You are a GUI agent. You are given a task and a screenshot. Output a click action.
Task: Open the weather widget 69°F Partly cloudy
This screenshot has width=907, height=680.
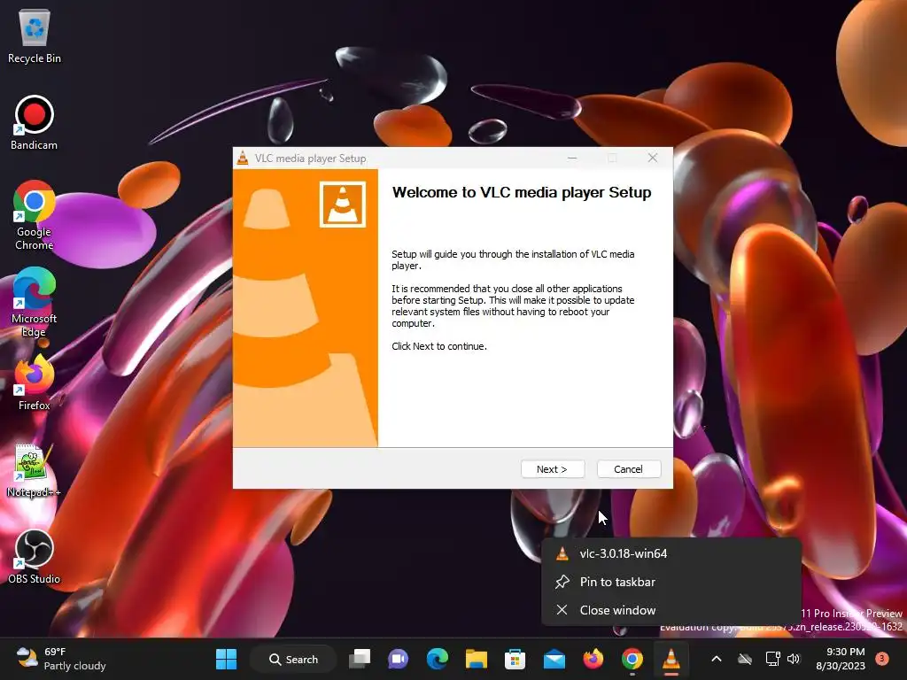tap(61, 659)
